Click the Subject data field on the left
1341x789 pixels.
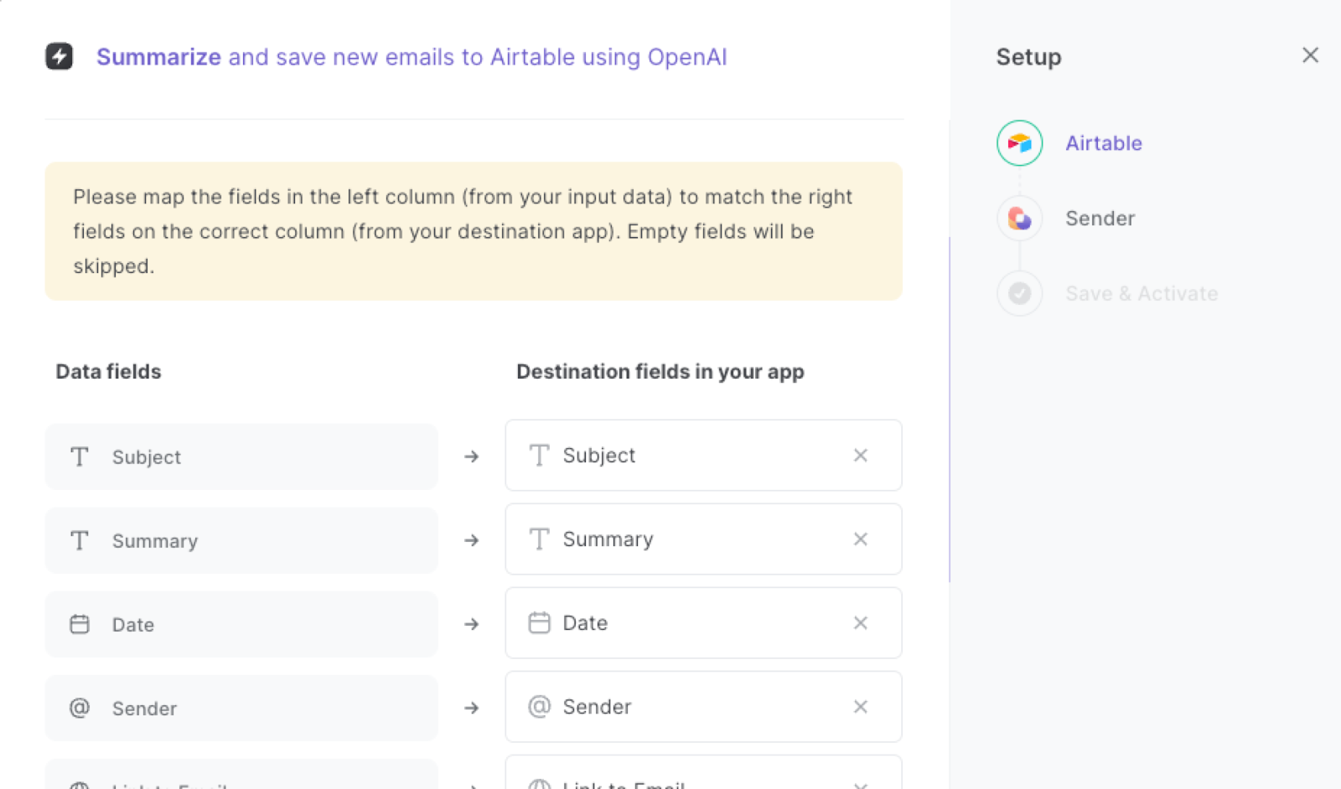[x=241, y=456]
